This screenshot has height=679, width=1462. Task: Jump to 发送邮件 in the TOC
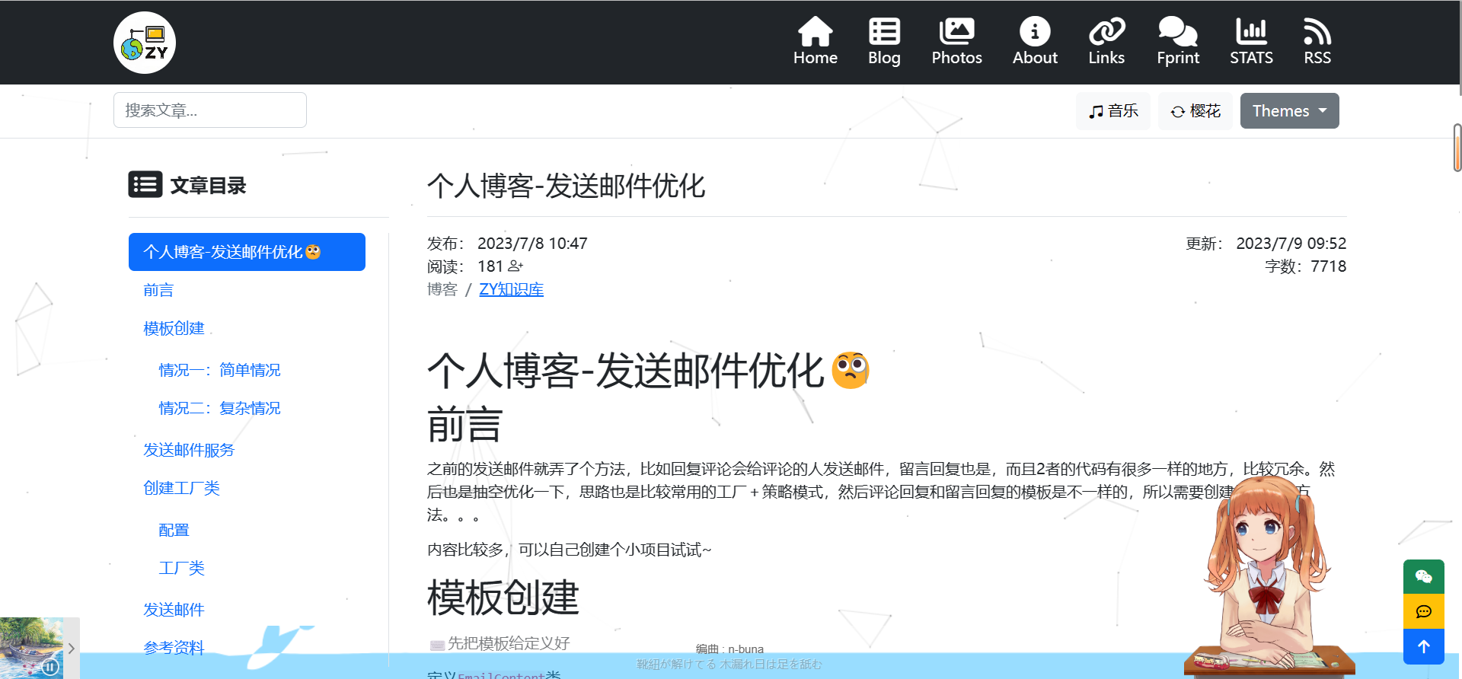[x=174, y=610]
